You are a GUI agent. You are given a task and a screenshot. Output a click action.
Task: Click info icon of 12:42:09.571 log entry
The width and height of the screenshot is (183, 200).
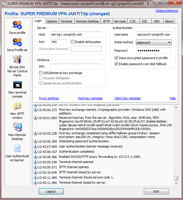pos(35,167)
